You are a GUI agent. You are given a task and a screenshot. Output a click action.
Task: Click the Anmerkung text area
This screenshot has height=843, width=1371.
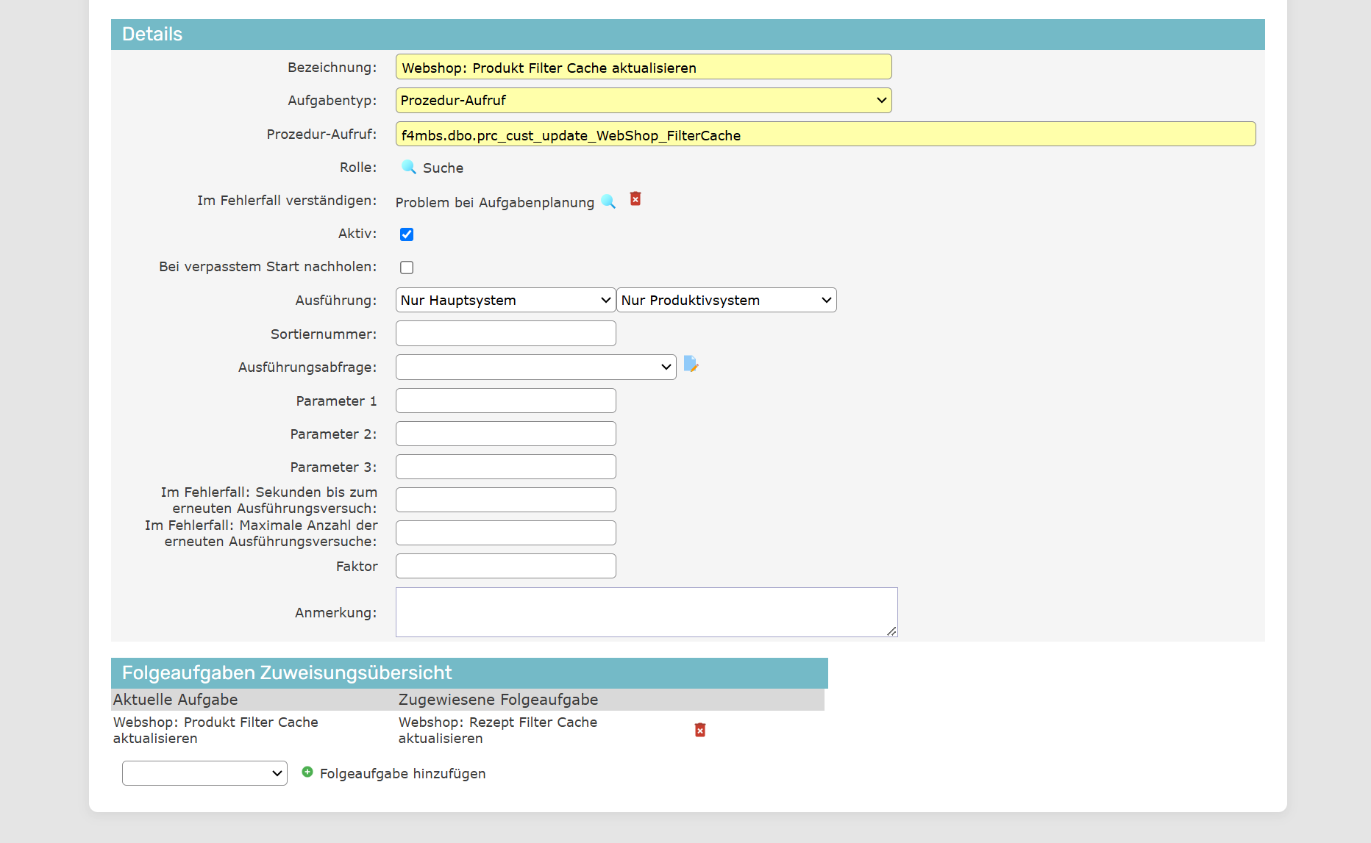coord(646,611)
